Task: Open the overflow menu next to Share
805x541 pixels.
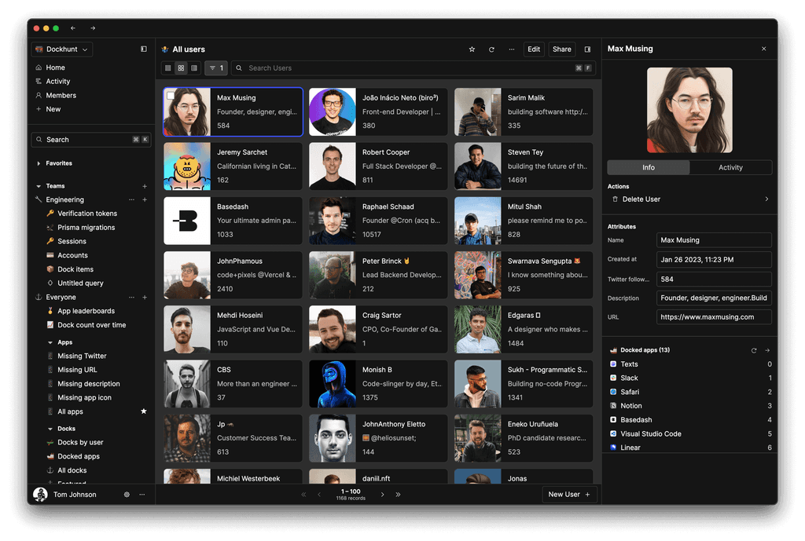Action: pyautogui.click(x=512, y=49)
